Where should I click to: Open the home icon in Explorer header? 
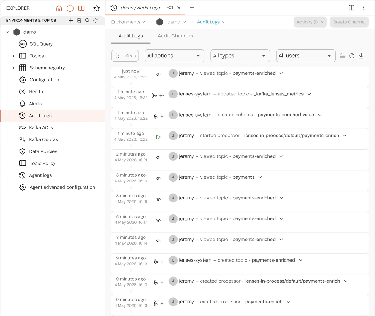click(59, 8)
